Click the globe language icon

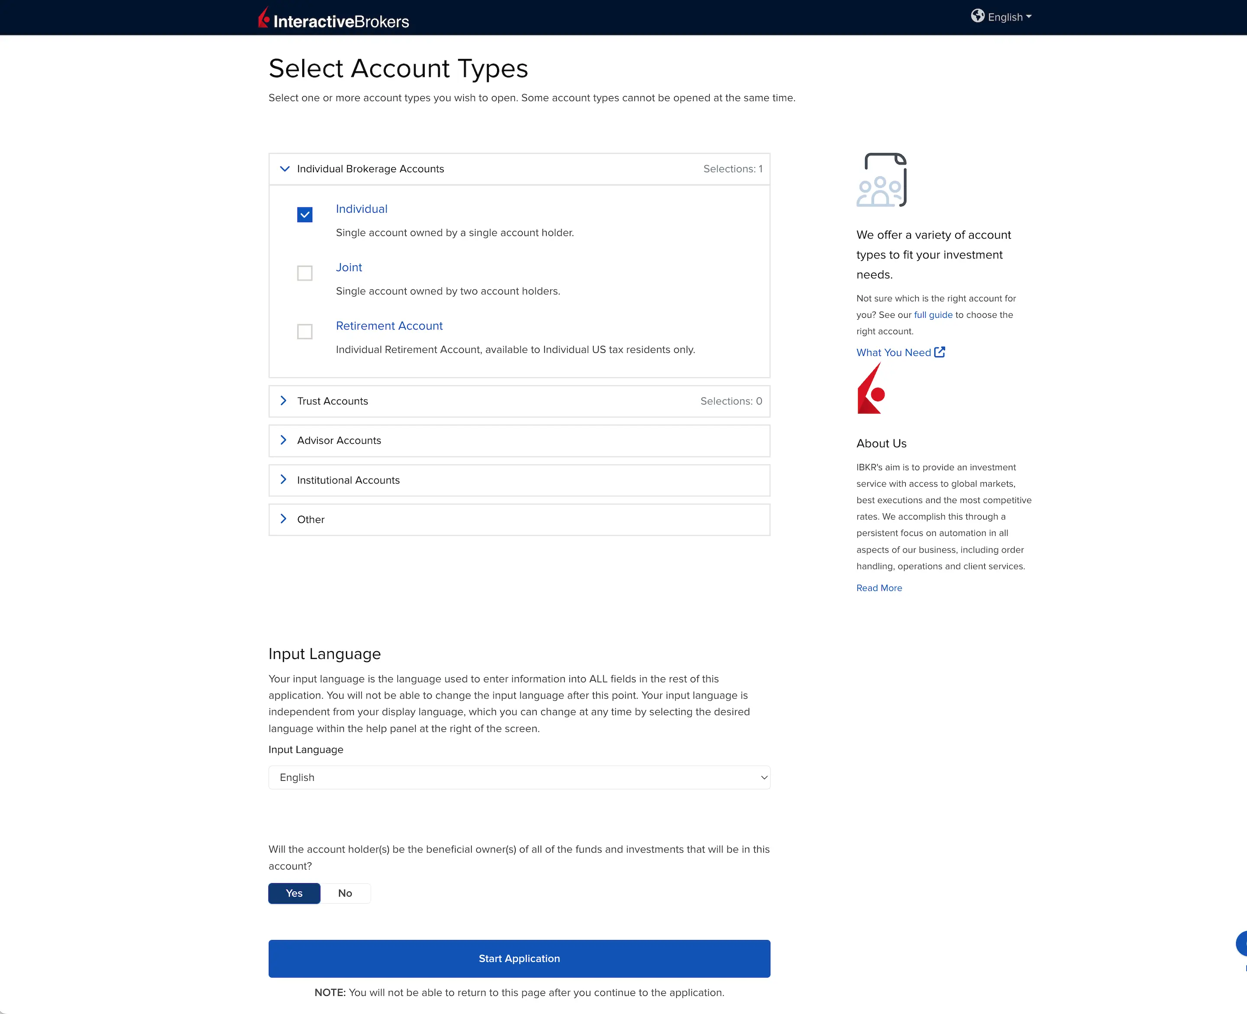coord(977,16)
